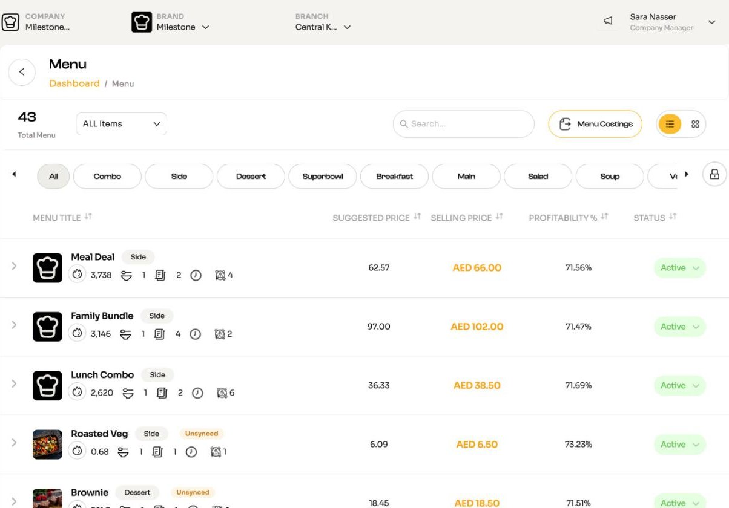729x508 pixels.
Task: Select the Combo category tab
Action: 107,177
